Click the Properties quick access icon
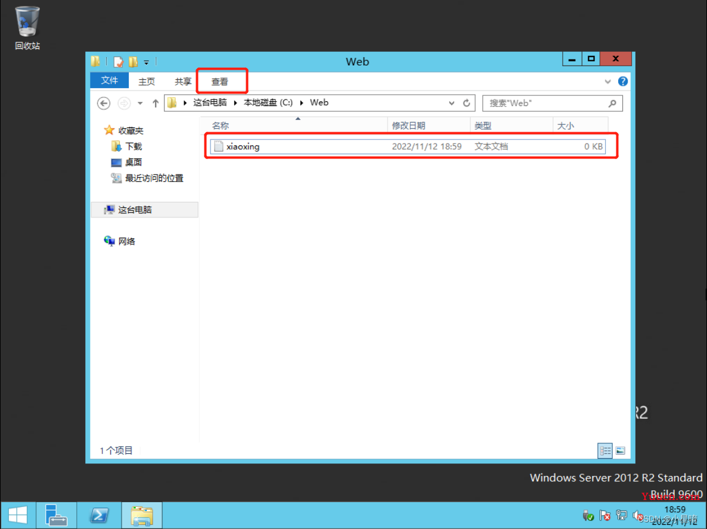 119,62
